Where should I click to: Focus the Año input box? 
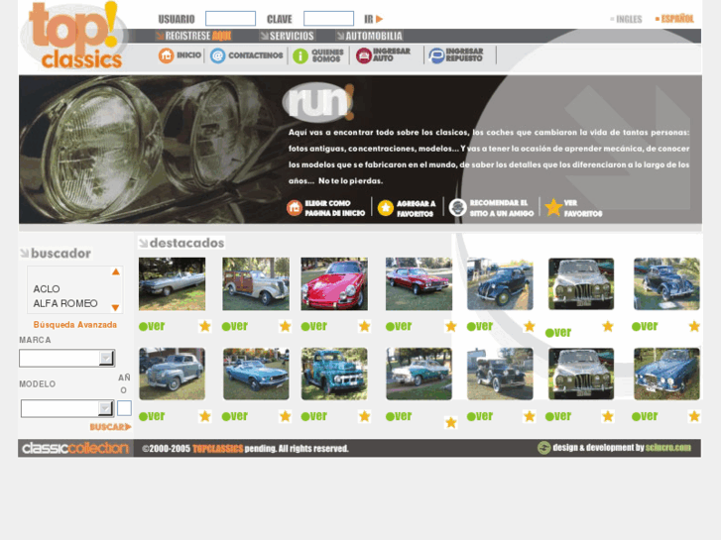point(124,408)
